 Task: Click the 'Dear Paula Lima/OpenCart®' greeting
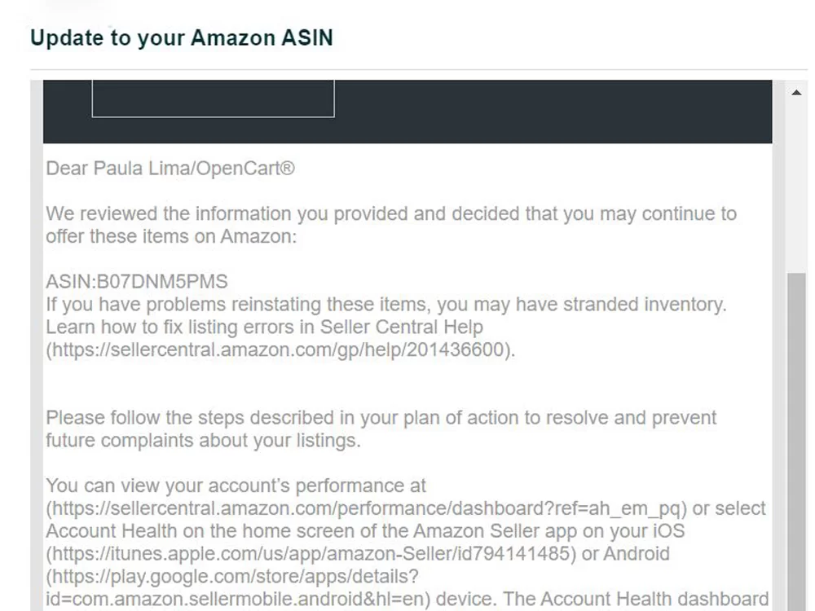click(170, 169)
